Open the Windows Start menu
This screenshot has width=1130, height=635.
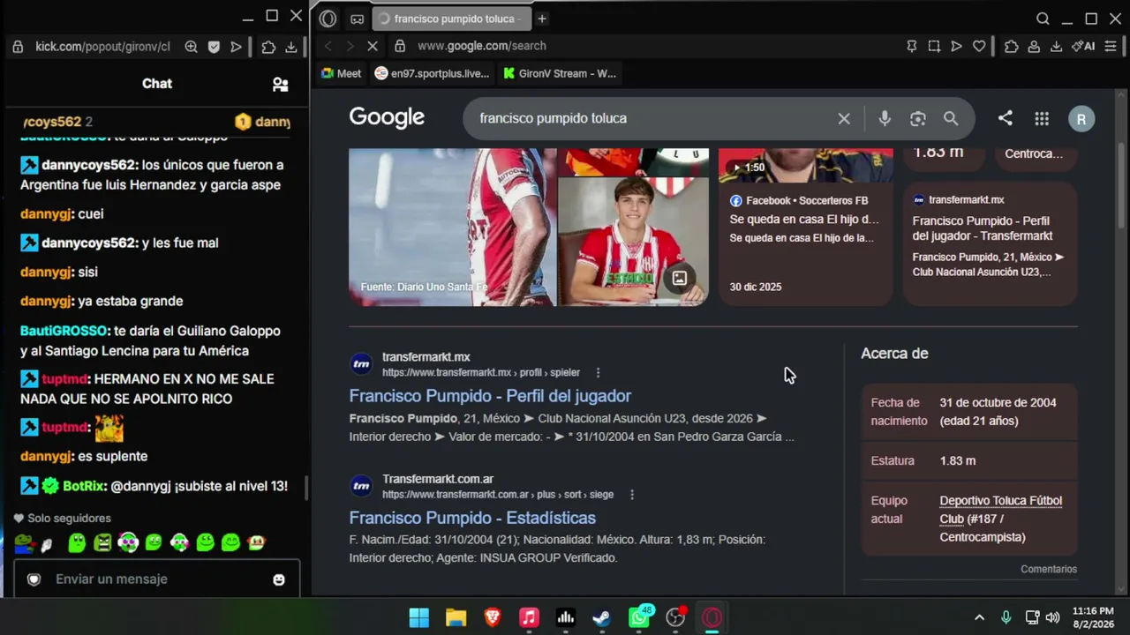(419, 617)
